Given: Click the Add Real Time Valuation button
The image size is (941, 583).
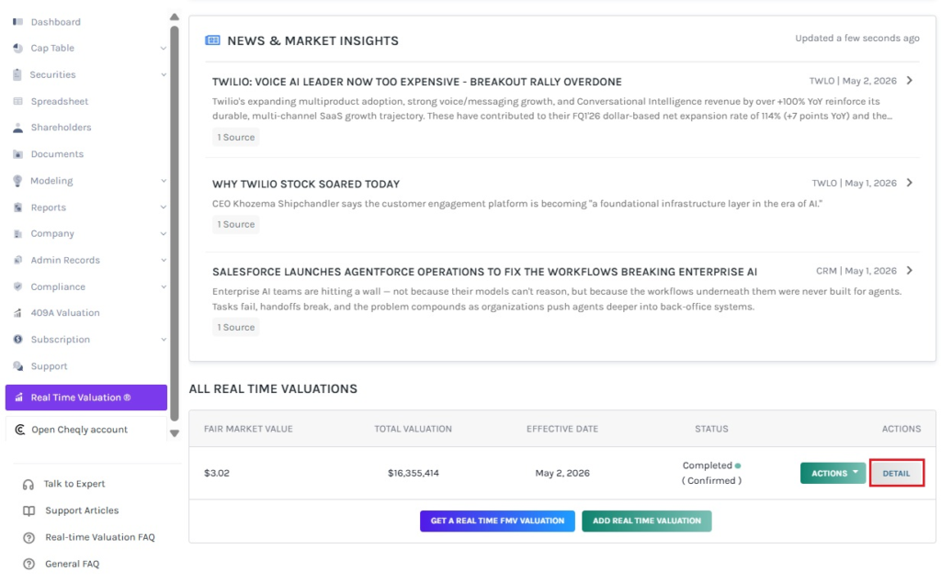Looking at the screenshot, I should (x=647, y=521).
